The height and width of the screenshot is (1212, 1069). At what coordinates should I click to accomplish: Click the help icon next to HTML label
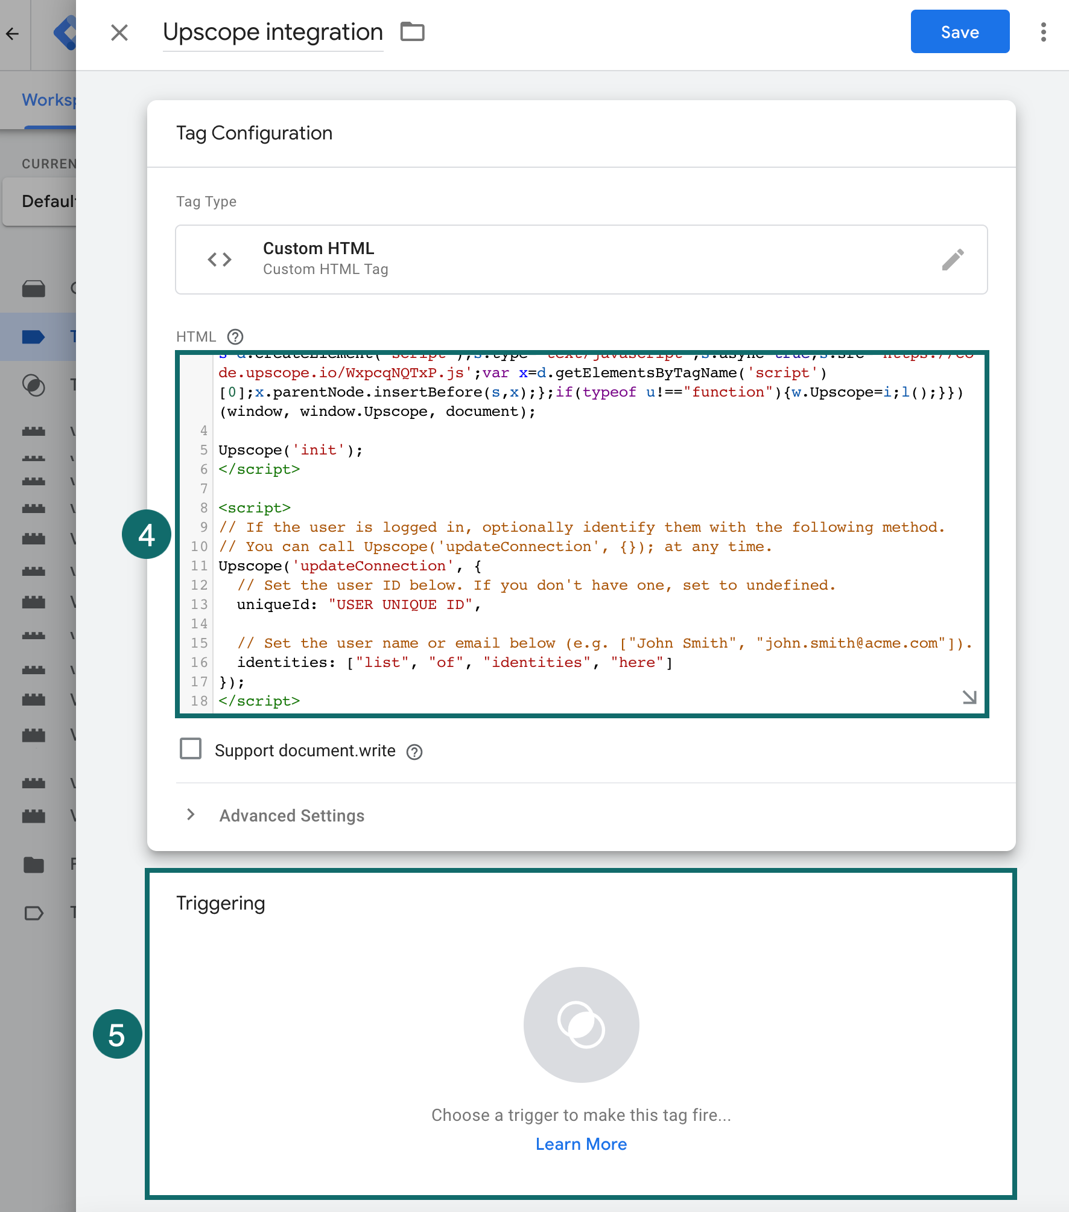[235, 337]
